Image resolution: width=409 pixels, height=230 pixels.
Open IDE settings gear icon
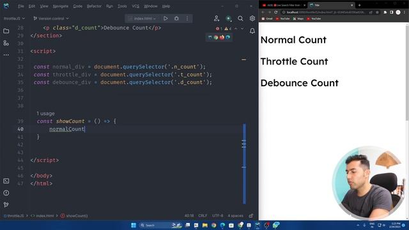point(252,19)
